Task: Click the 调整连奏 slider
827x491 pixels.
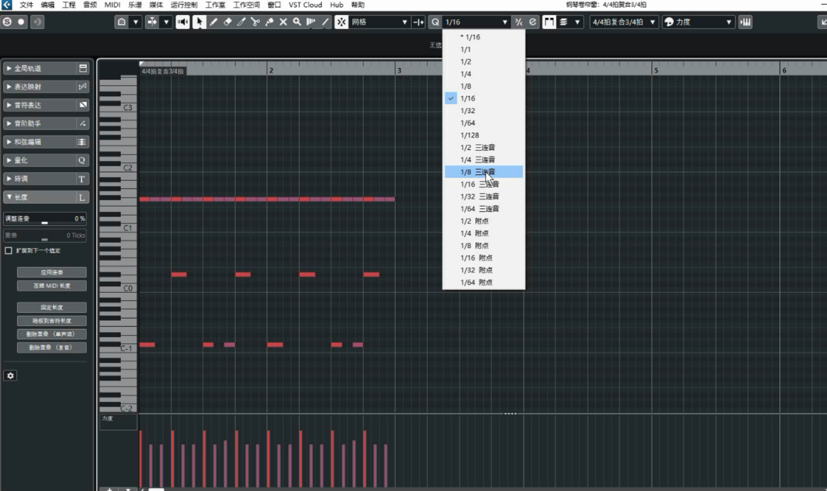Action: pos(45,223)
